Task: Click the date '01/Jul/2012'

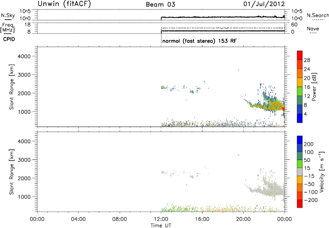Action: [264, 4]
